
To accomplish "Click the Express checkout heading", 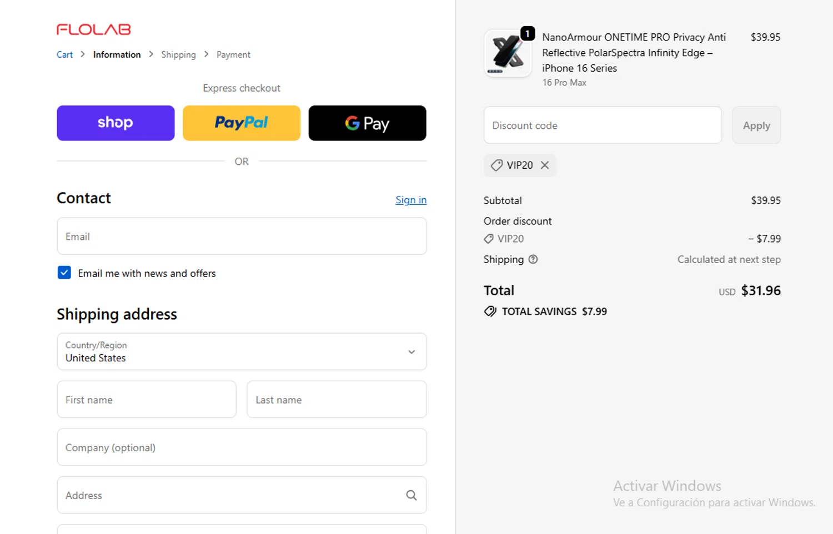I will [x=242, y=88].
